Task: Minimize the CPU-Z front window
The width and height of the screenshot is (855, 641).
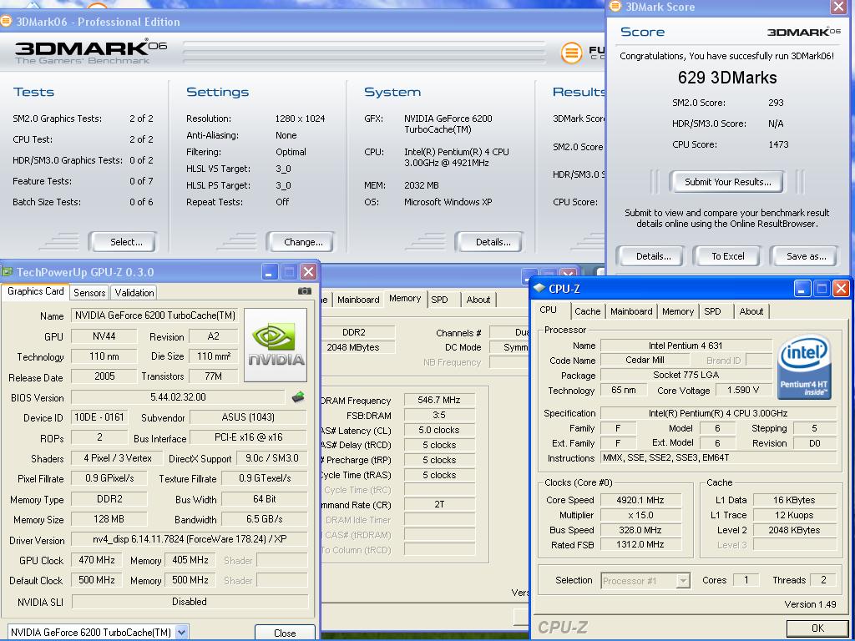Action: (802, 288)
